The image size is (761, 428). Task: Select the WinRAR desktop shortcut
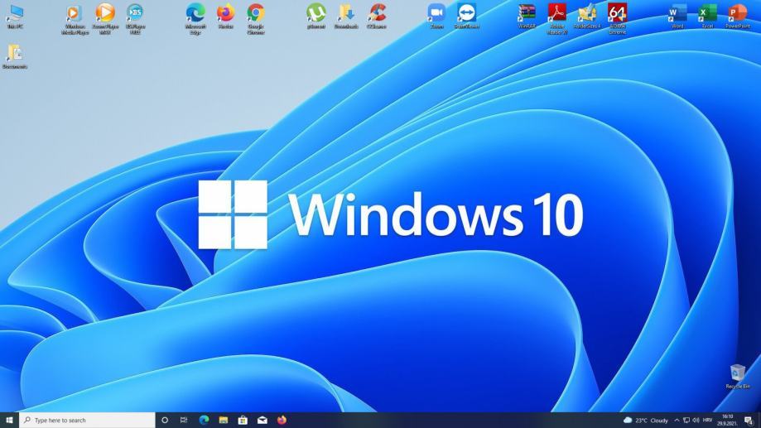point(527,17)
